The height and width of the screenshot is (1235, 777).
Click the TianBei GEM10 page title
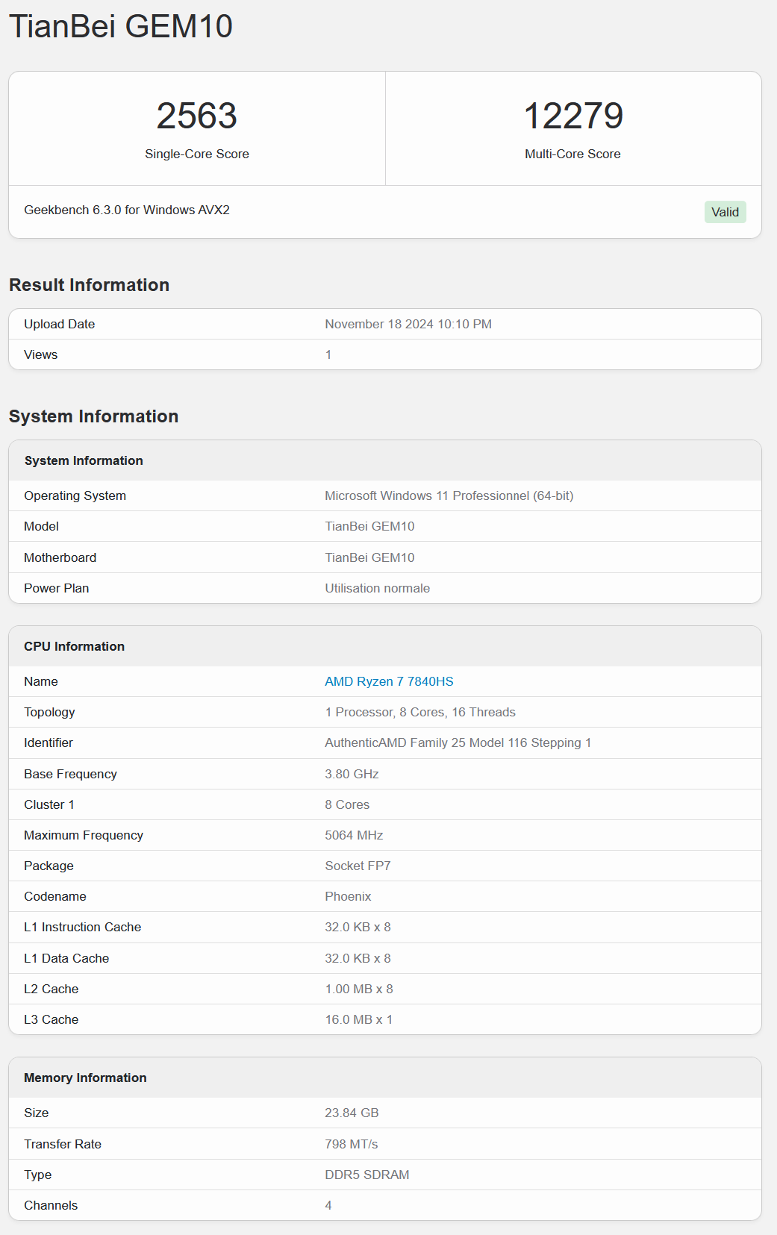[121, 26]
